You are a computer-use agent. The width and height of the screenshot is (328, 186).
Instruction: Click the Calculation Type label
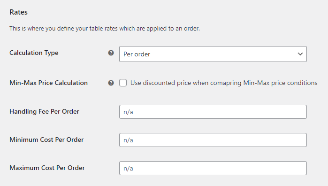34,53
